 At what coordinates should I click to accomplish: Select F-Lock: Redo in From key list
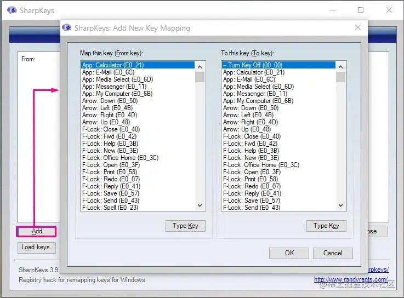pos(138,179)
